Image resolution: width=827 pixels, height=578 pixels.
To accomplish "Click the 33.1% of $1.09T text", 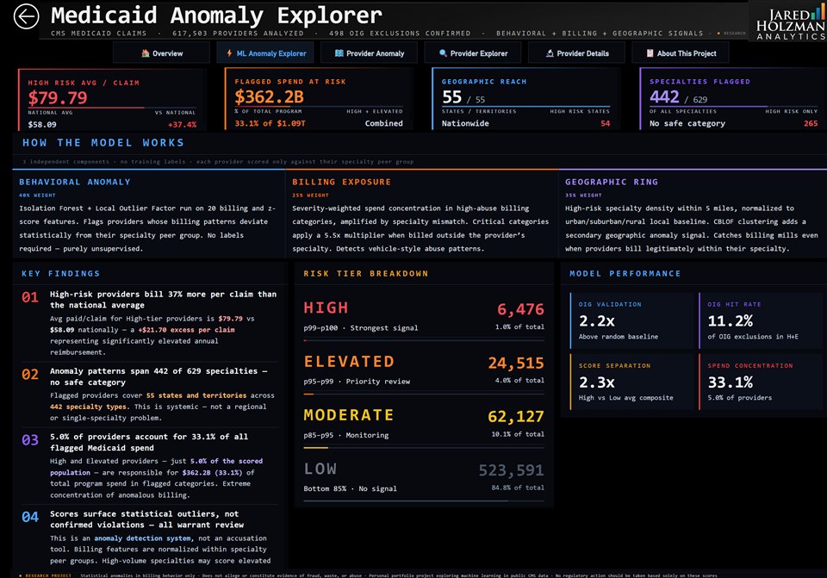I will click(x=270, y=123).
